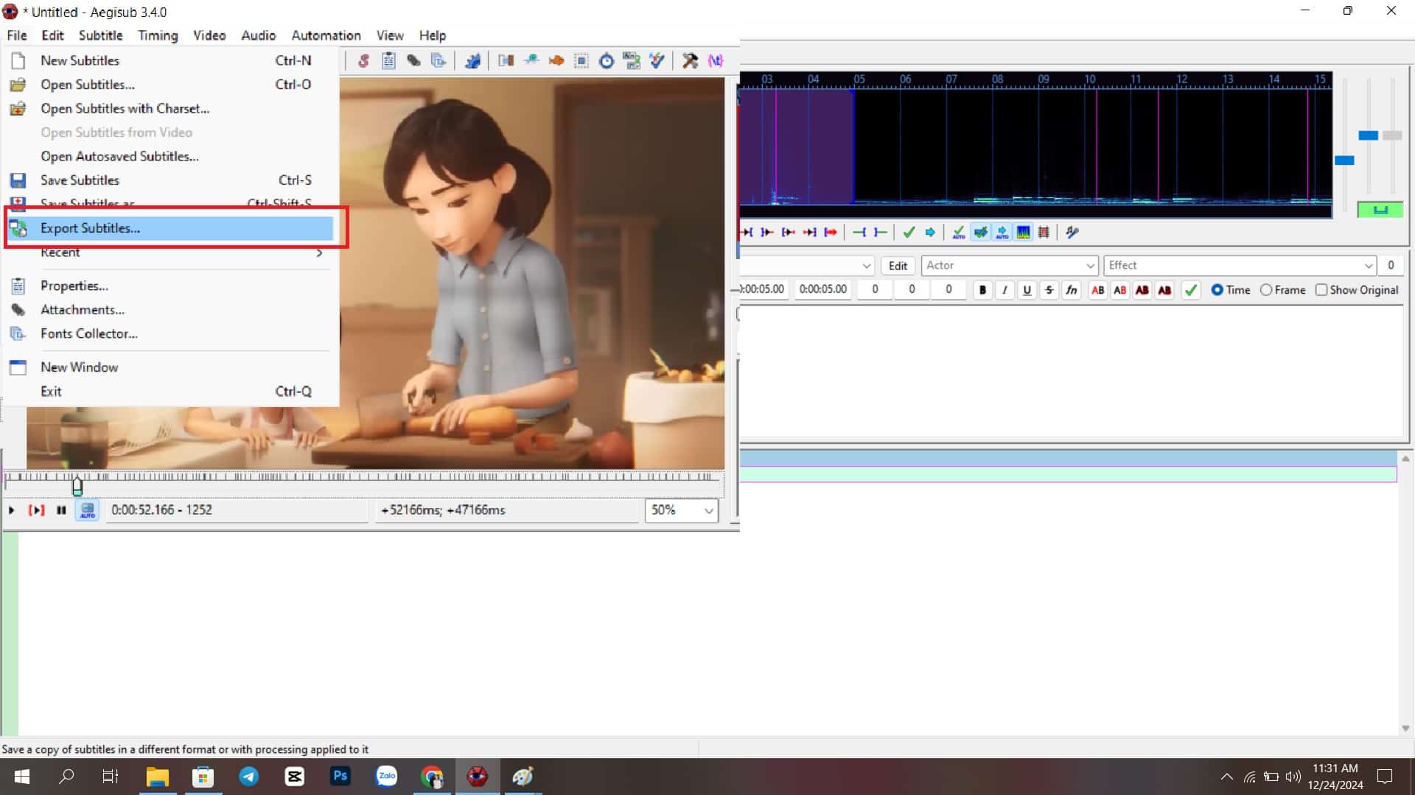Open the Timing menu
This screenshot has height=795, width=1415.
coord(158,35)
